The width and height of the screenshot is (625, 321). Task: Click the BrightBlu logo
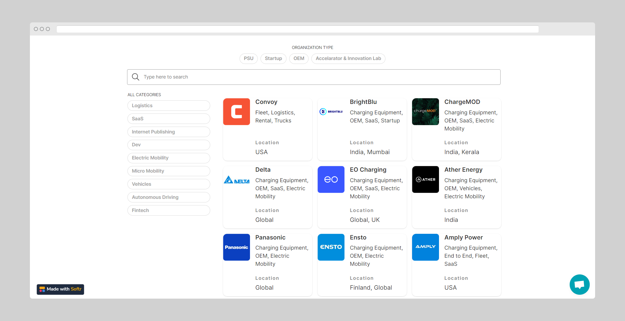click(x=331, y=112)
